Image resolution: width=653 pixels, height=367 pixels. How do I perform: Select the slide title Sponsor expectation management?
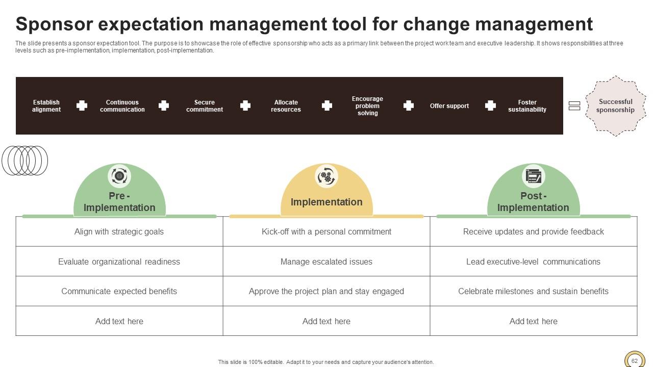point(304,24)
